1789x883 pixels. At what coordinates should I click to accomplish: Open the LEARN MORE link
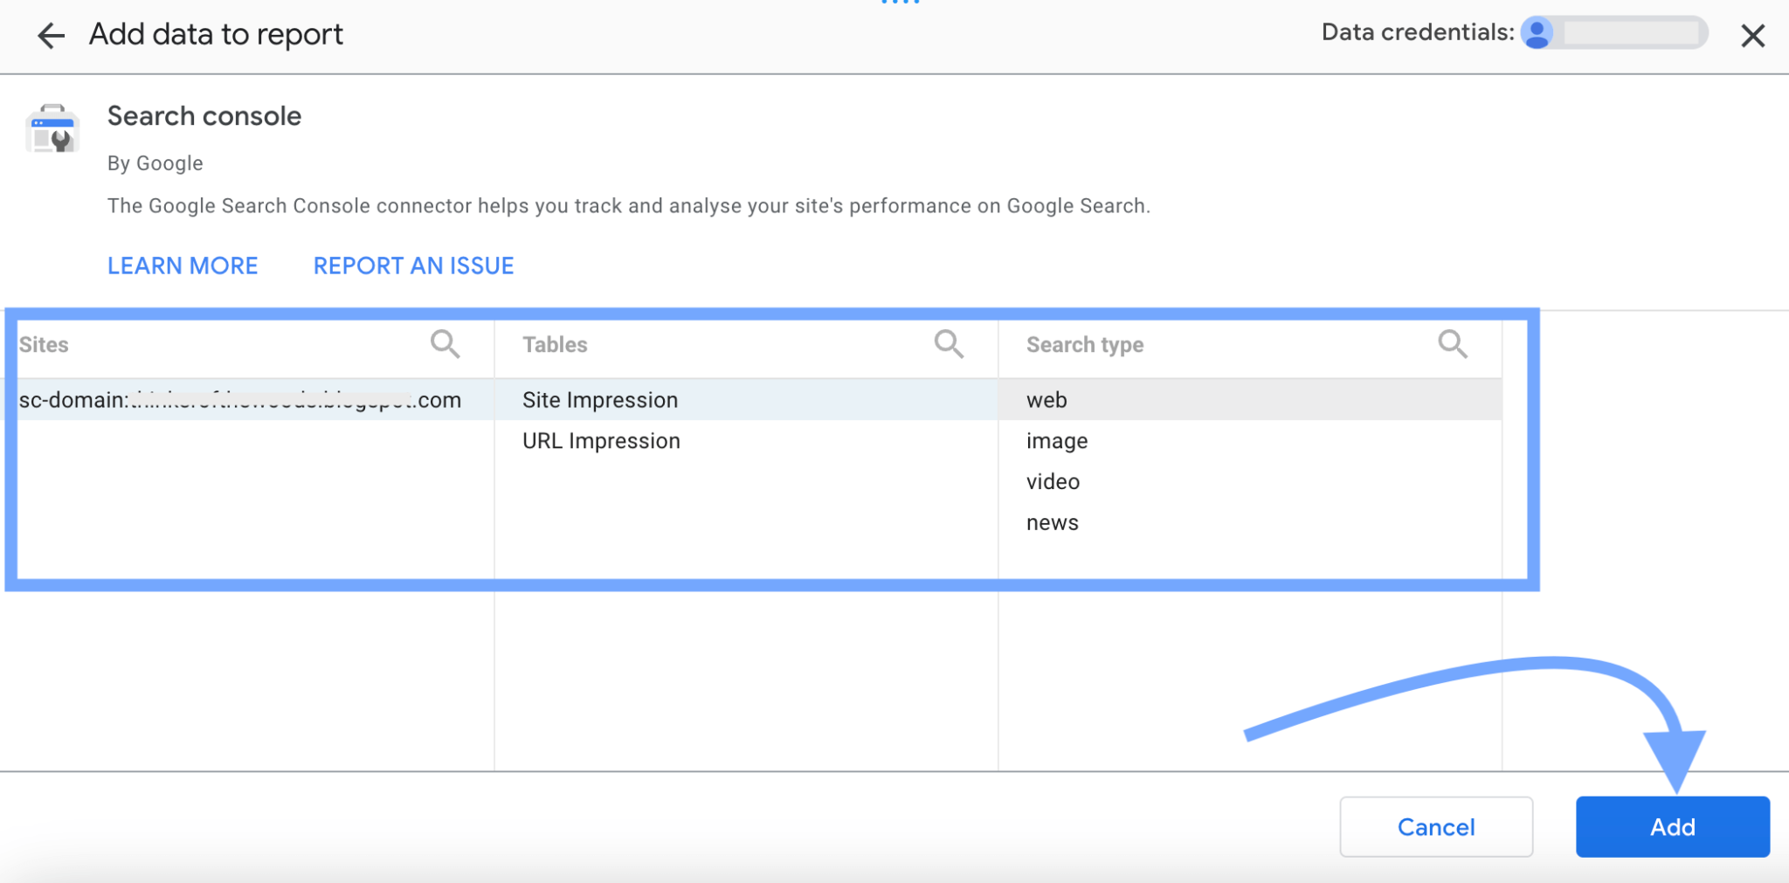click(183, 265)
